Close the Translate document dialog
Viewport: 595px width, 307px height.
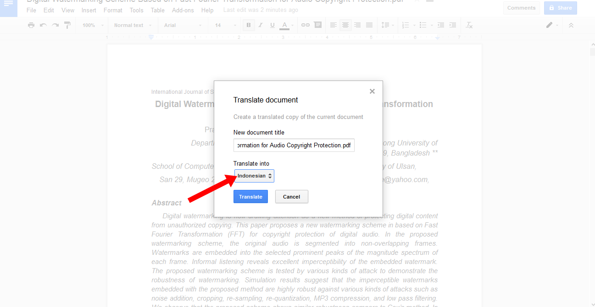coord(372,92)
